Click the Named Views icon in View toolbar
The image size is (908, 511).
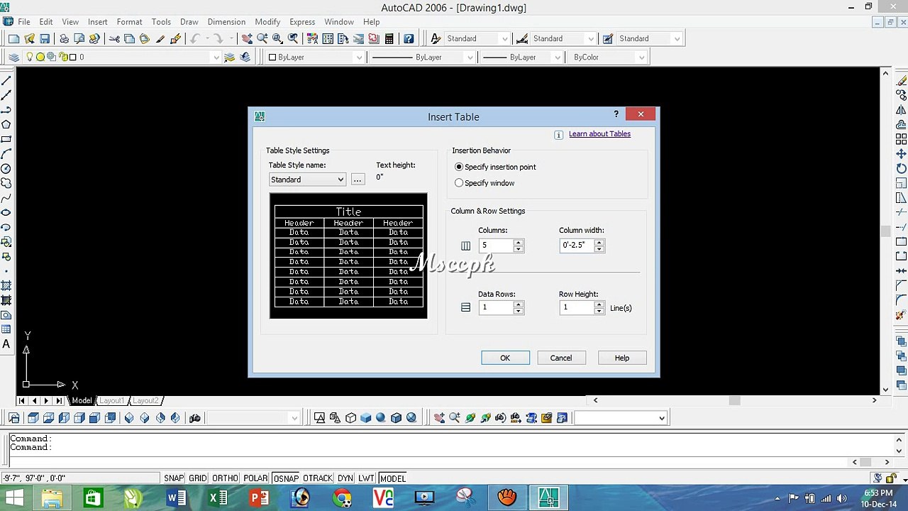point(14,418)
